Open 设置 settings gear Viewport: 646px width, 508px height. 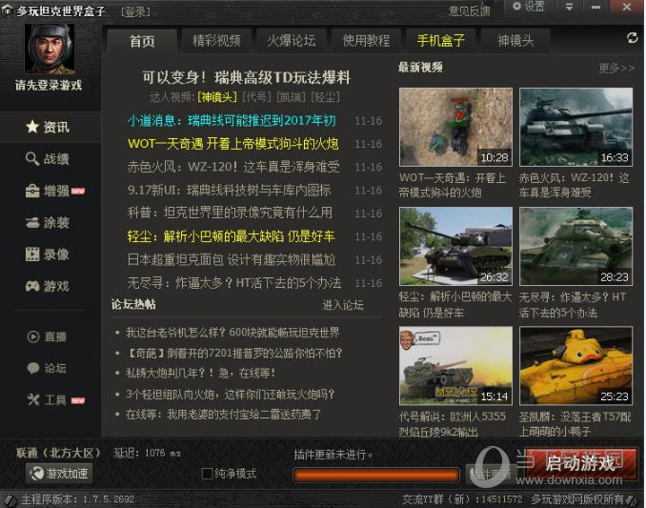[529, 7]
